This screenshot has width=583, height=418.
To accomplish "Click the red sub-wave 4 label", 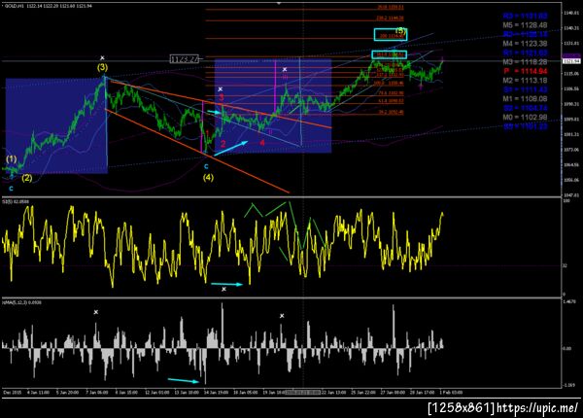I will pos(262,143).
